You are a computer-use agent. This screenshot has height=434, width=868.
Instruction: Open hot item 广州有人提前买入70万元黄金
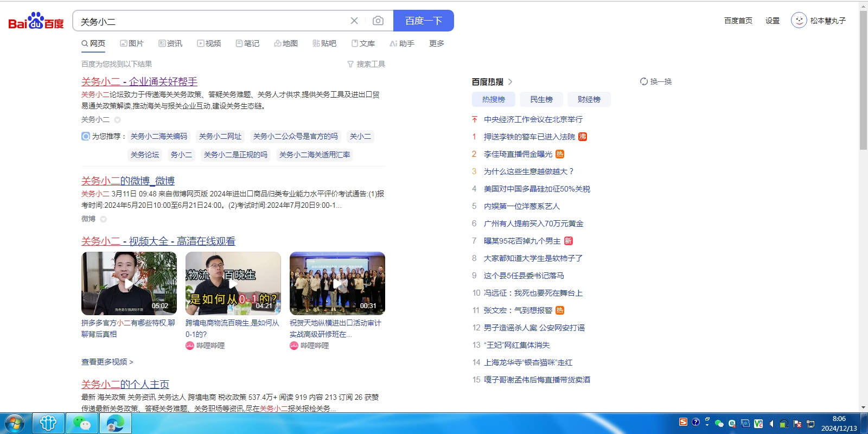click(x=534, y=224)
